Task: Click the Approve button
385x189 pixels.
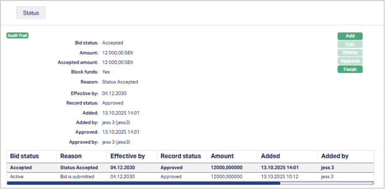Action: 350,61
